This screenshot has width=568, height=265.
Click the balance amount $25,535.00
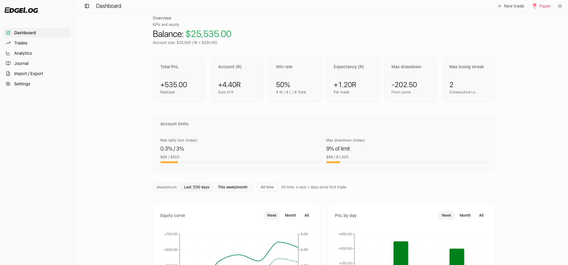208,34
